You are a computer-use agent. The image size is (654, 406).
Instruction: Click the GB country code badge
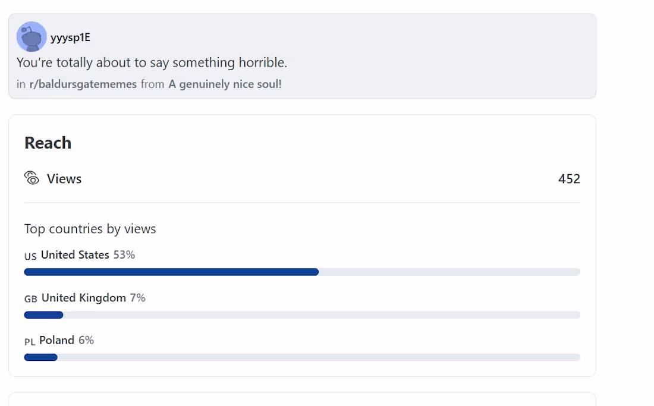(31, 299)
